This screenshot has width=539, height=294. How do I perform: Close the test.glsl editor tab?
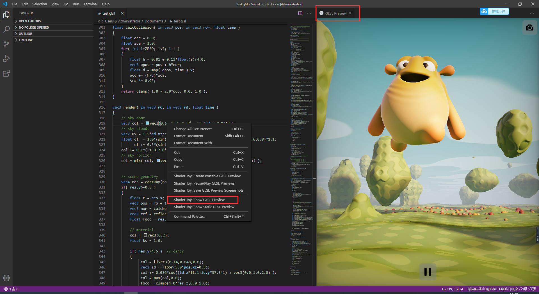click(x=122, y=13)
